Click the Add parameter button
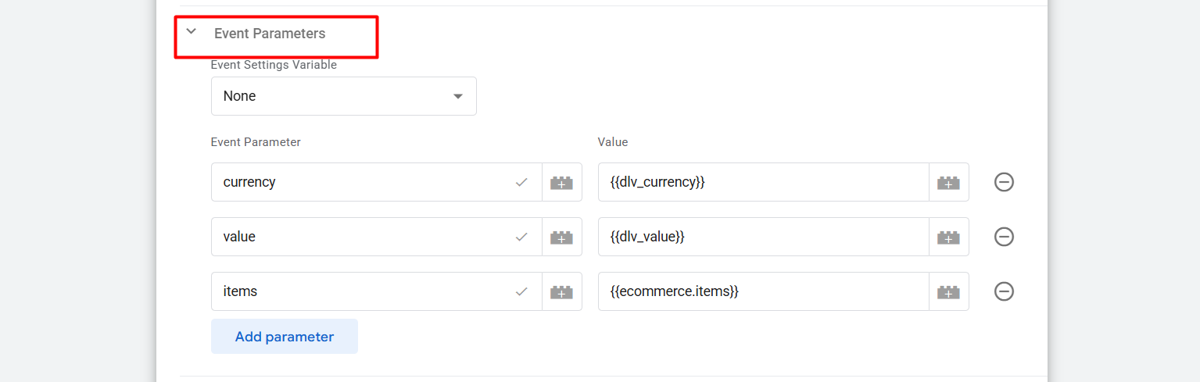1200x382 pixels. (285, 337)
